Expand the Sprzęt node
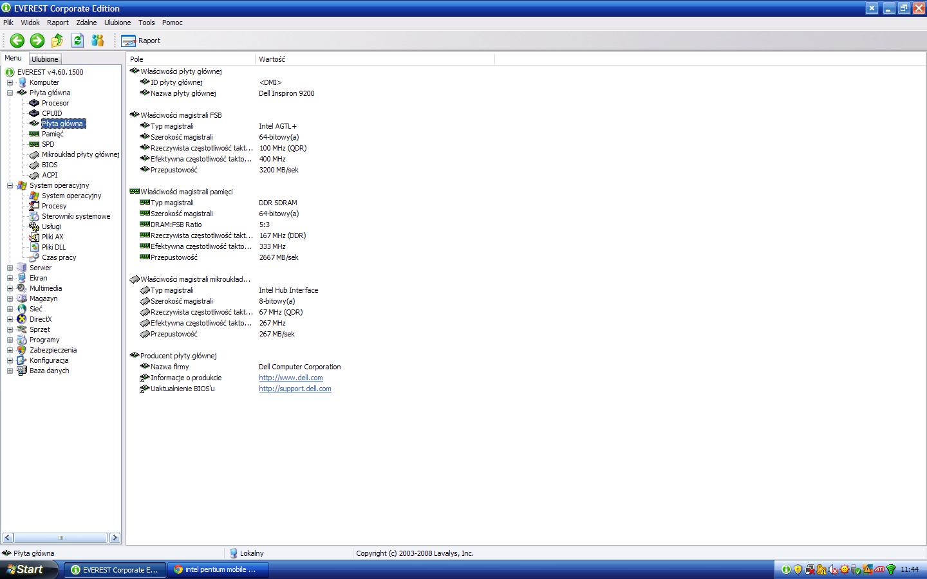The image size is (927, 579). coord(10,329)
